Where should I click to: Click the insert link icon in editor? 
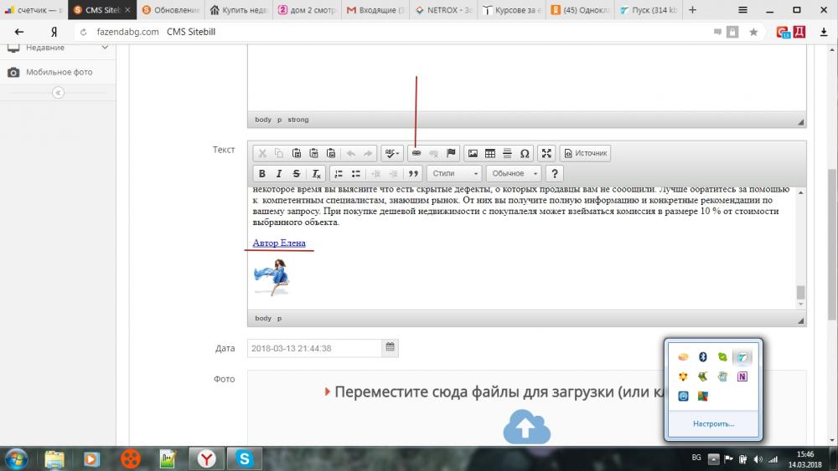tap(416, 153)
